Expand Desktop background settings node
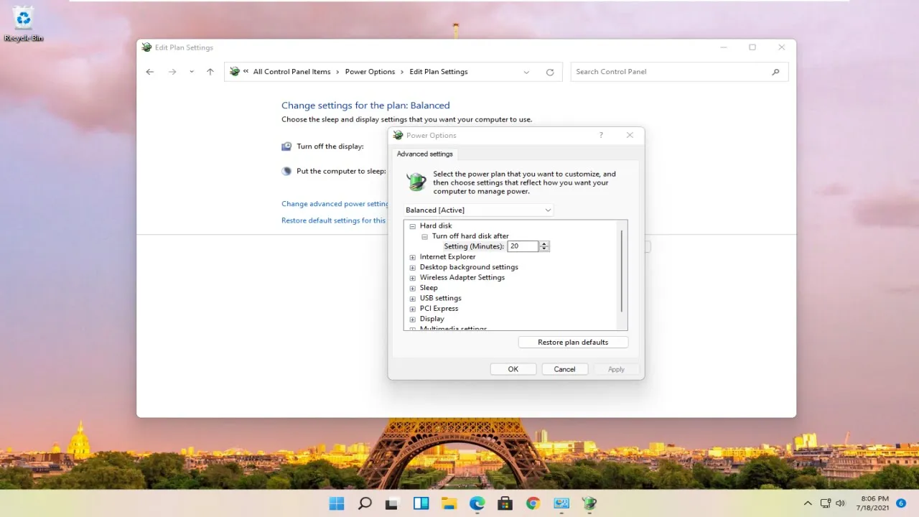 point(413,267)
